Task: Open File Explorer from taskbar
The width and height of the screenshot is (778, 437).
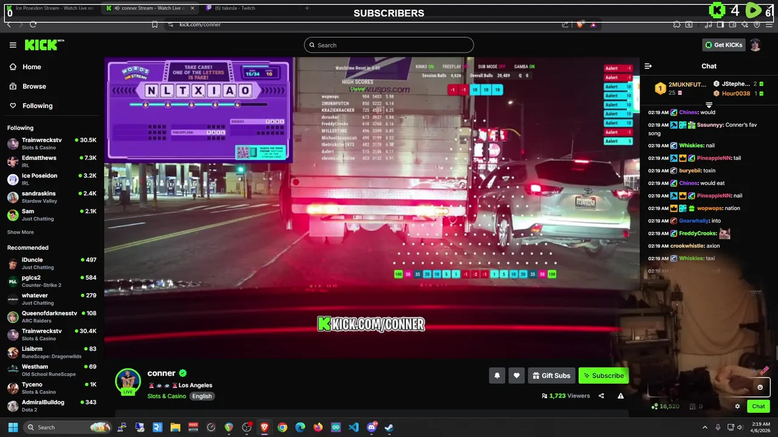Action: [x=176, y=427]
